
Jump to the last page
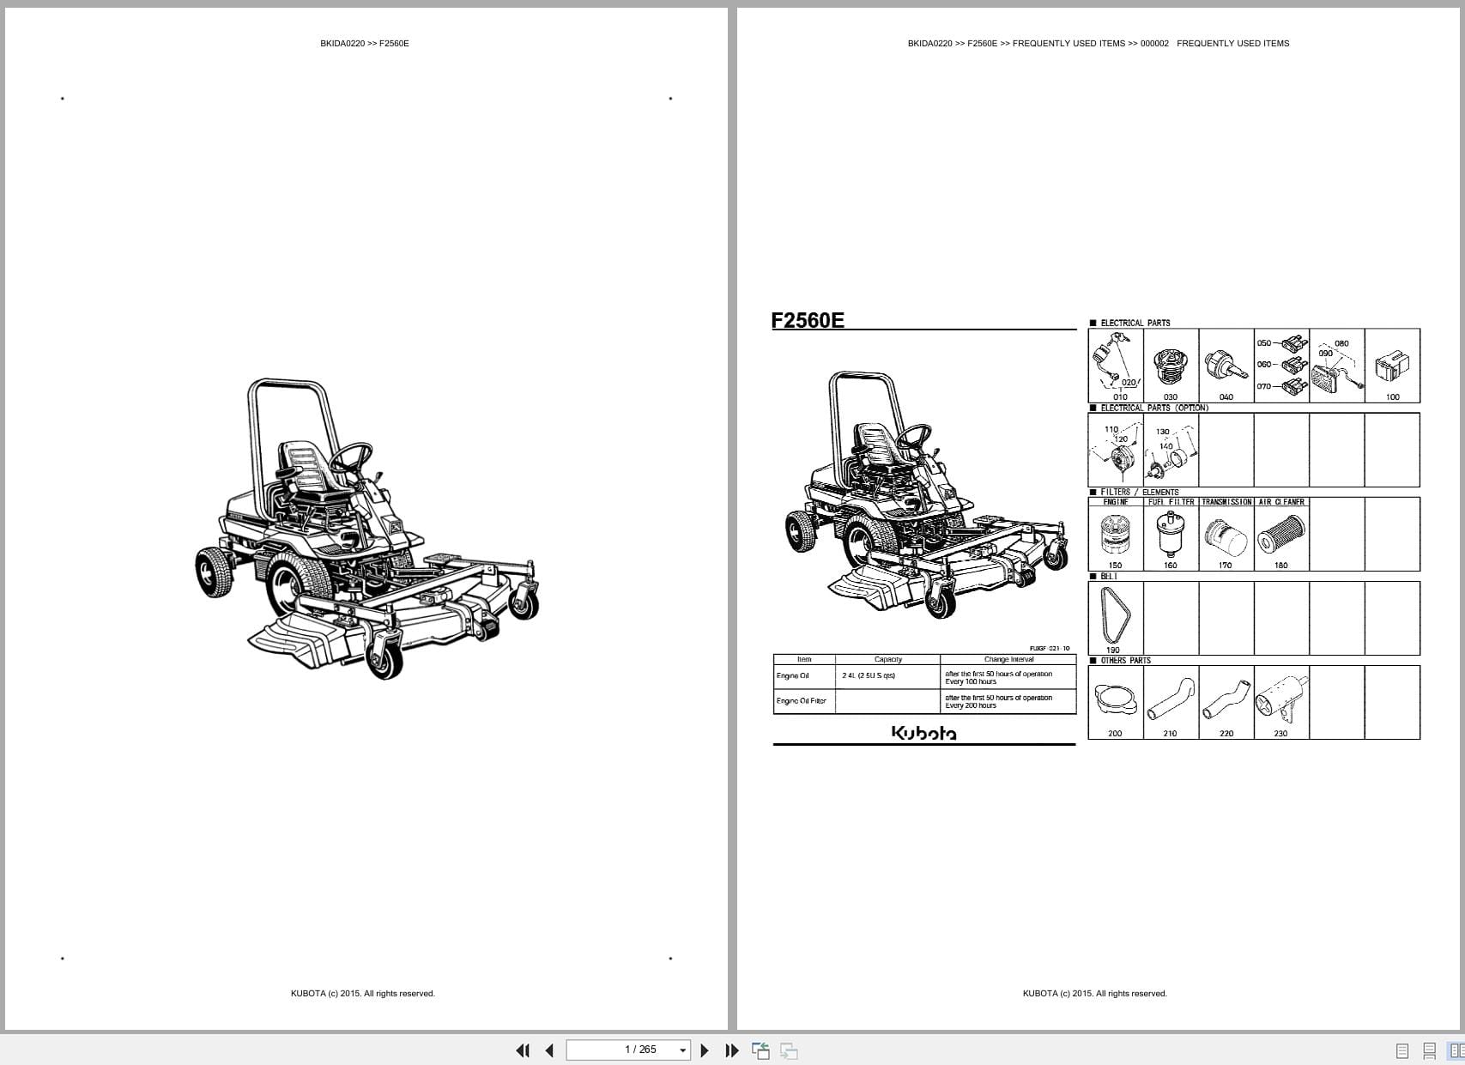[732, 1050]
